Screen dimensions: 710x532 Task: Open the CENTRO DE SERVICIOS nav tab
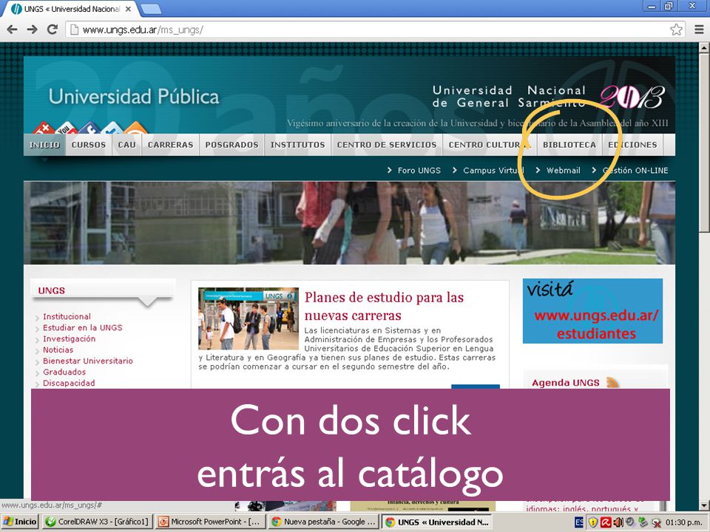pos(387,145)
